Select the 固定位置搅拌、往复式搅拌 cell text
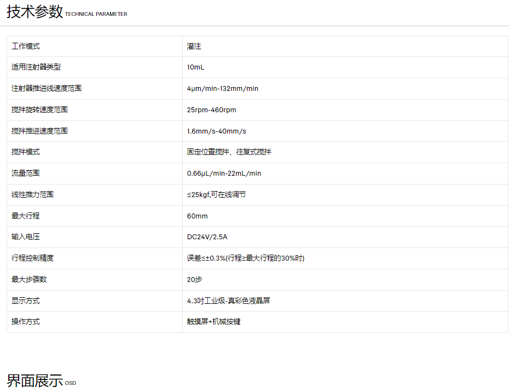Image resolution: width=509 pixels, height=392 pixels. [x=229, y=152]
